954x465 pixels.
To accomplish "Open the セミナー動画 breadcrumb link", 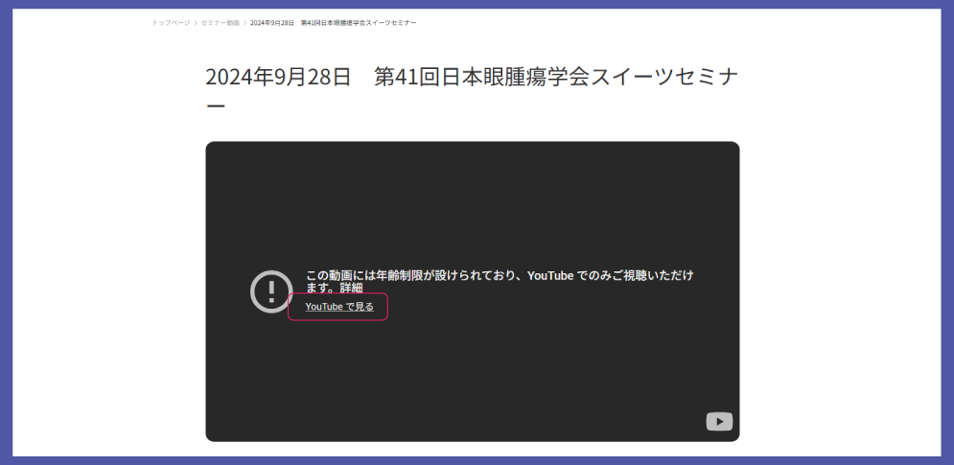I will point(221,22).
